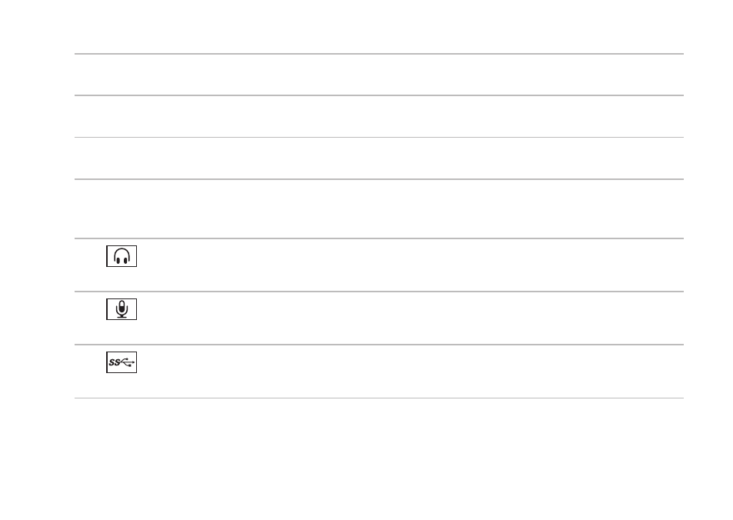
Task: Select the first empty table row at top
Action: pos(379,75)
